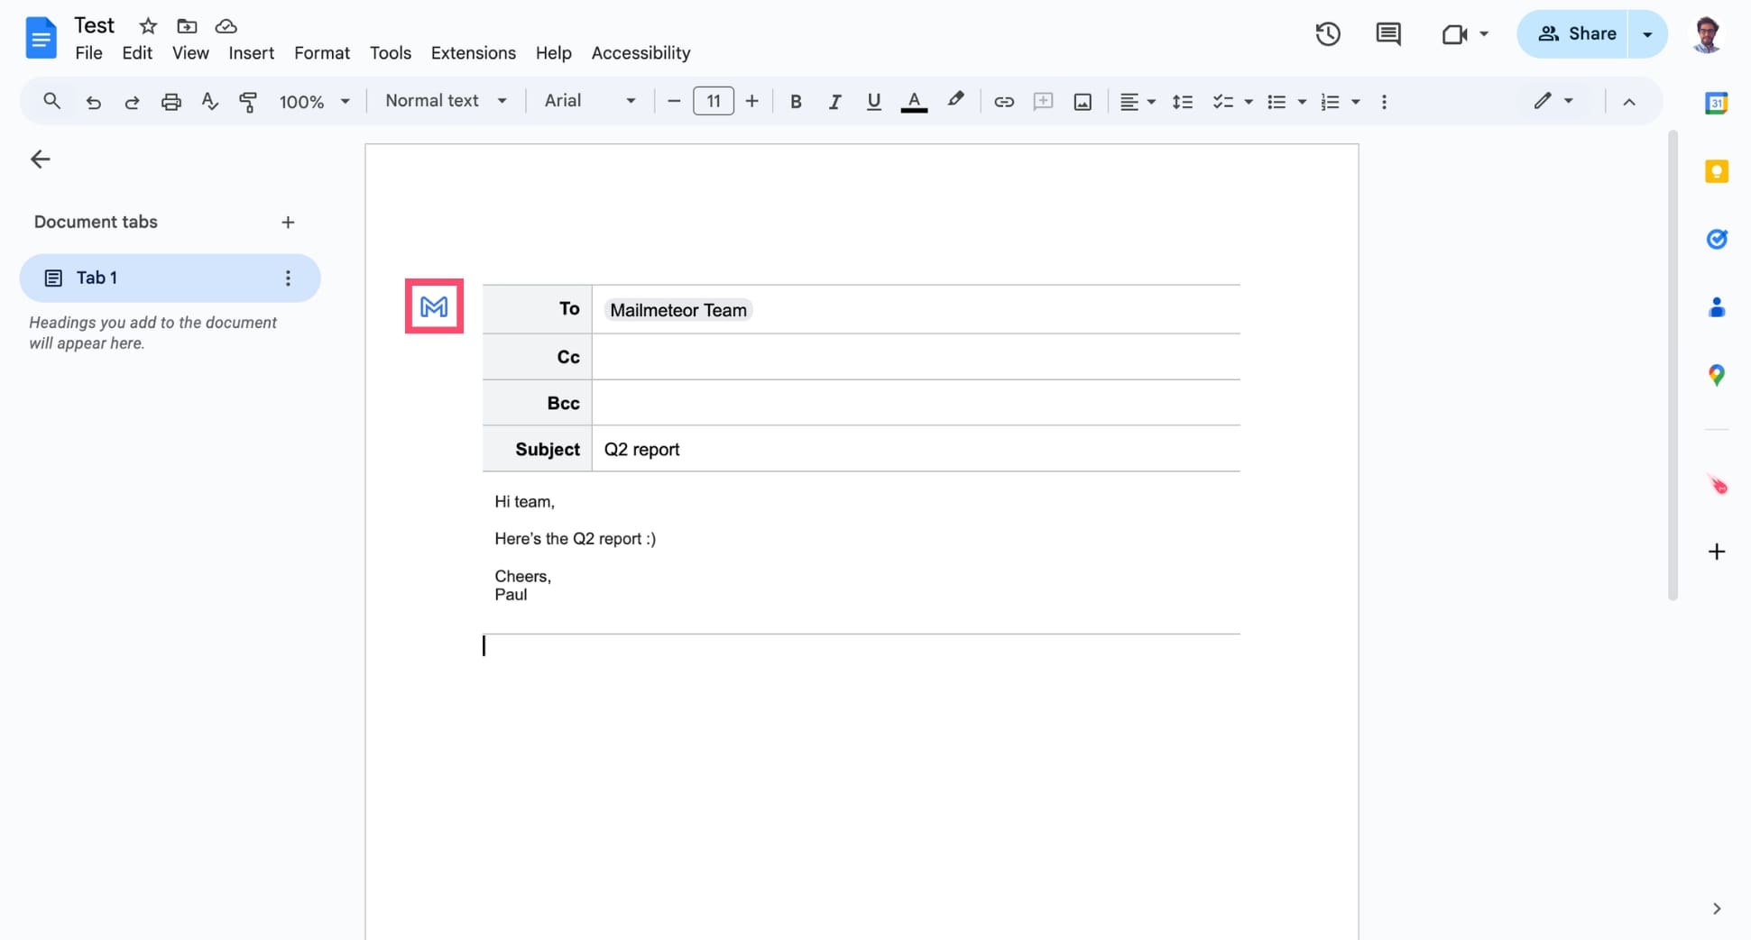Click inside the Cc field row
The image size is (1751, 940).
[917, 356]
